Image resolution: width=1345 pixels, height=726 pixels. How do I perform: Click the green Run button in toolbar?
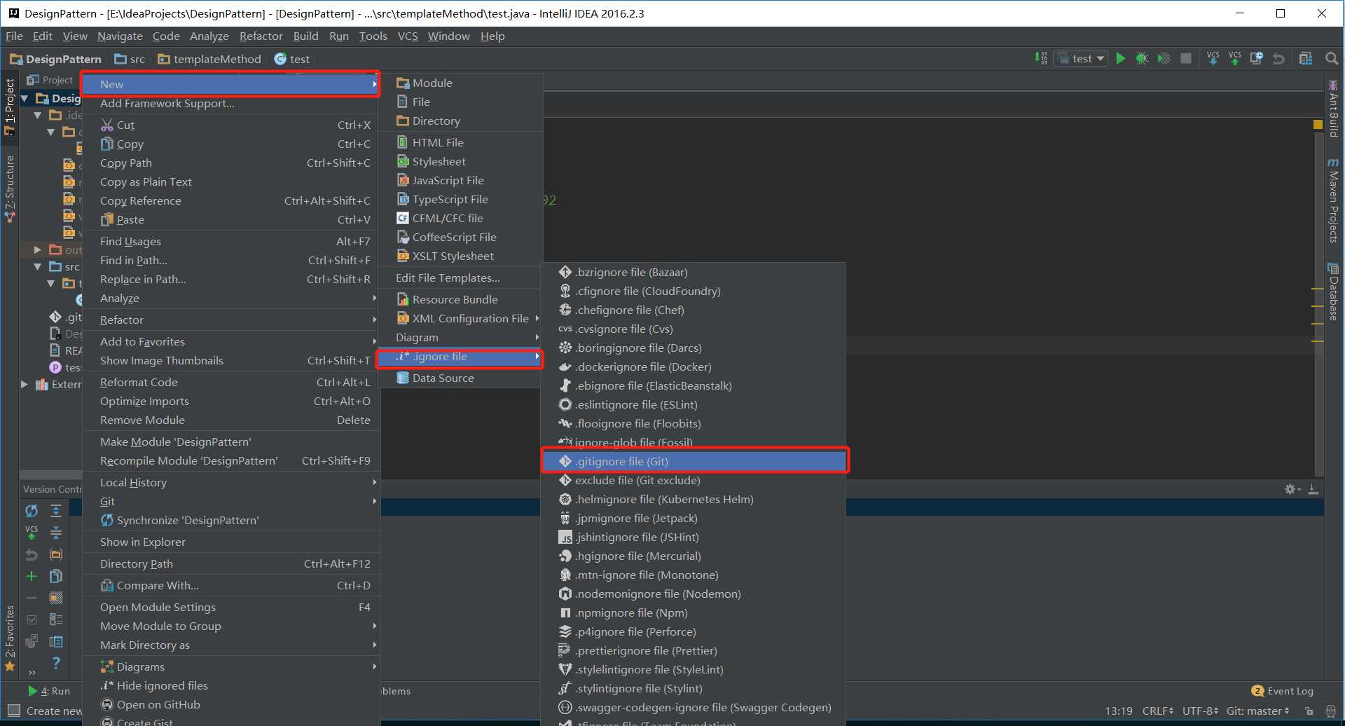tap(1120, 59)
